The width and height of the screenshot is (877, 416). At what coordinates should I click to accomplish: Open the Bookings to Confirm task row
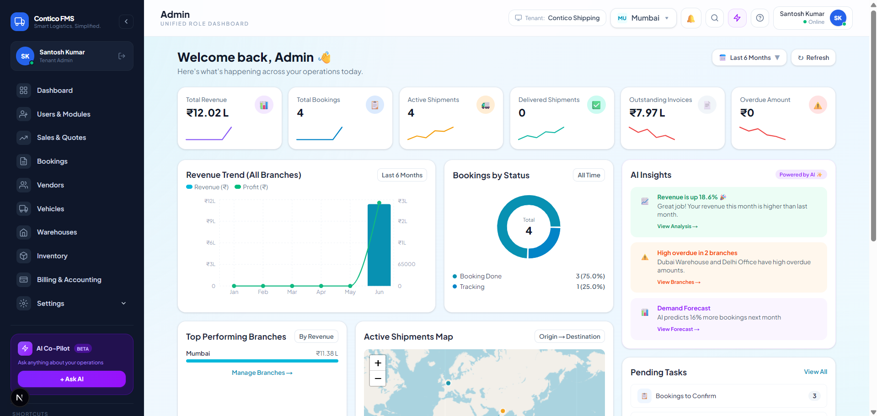click(x=729, y=396)
